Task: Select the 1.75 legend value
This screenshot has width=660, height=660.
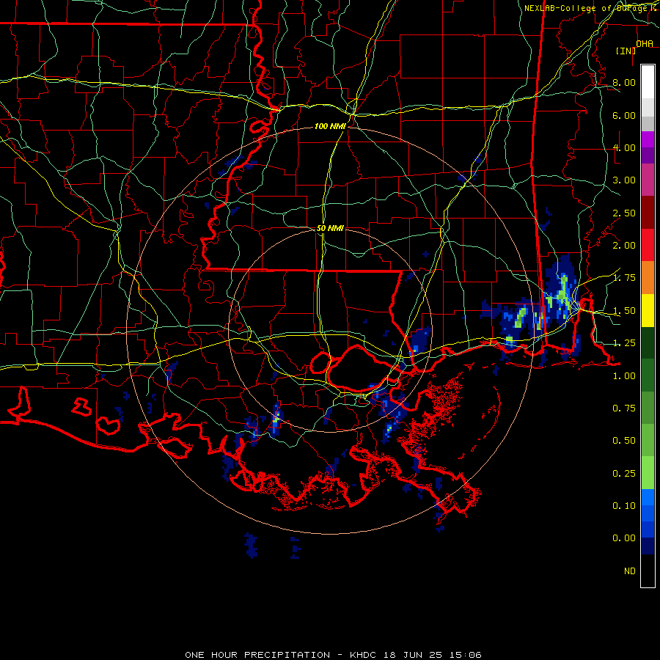Action: (624, 278)
